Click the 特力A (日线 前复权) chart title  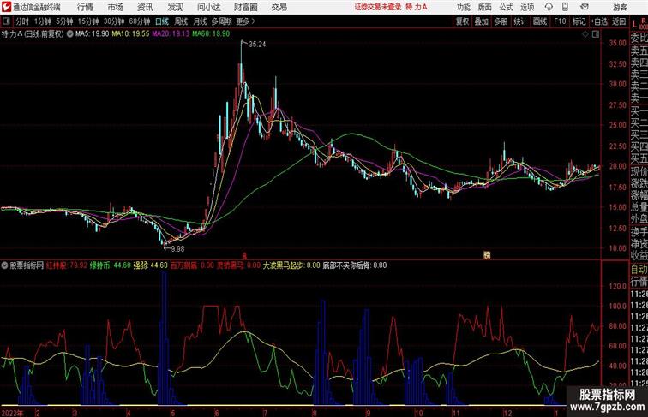(33, 34)
